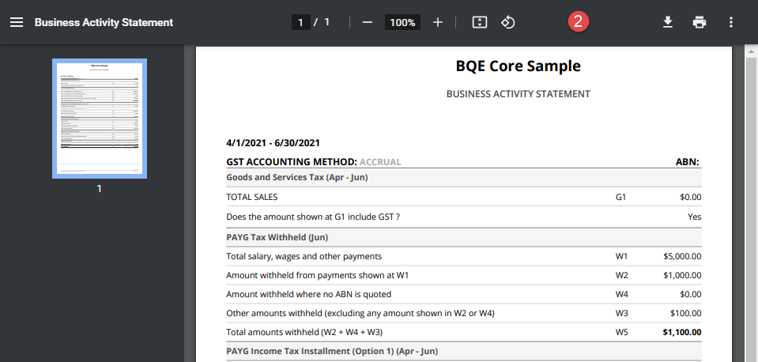Click the Business Activity Statement toolbar title
Viewport: 758px width, 362px height.
click(x=104, y=22)
